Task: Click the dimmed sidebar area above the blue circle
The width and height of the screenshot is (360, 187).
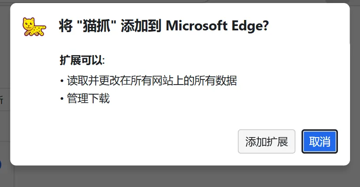Action: click(5, 150)
